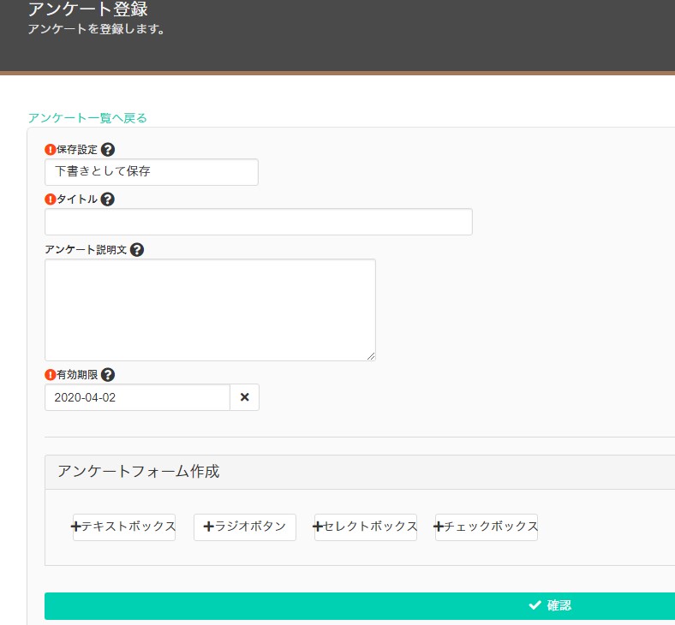Focus the タイトル input field
The image size is (675, 625).
[x=259, y=222]
